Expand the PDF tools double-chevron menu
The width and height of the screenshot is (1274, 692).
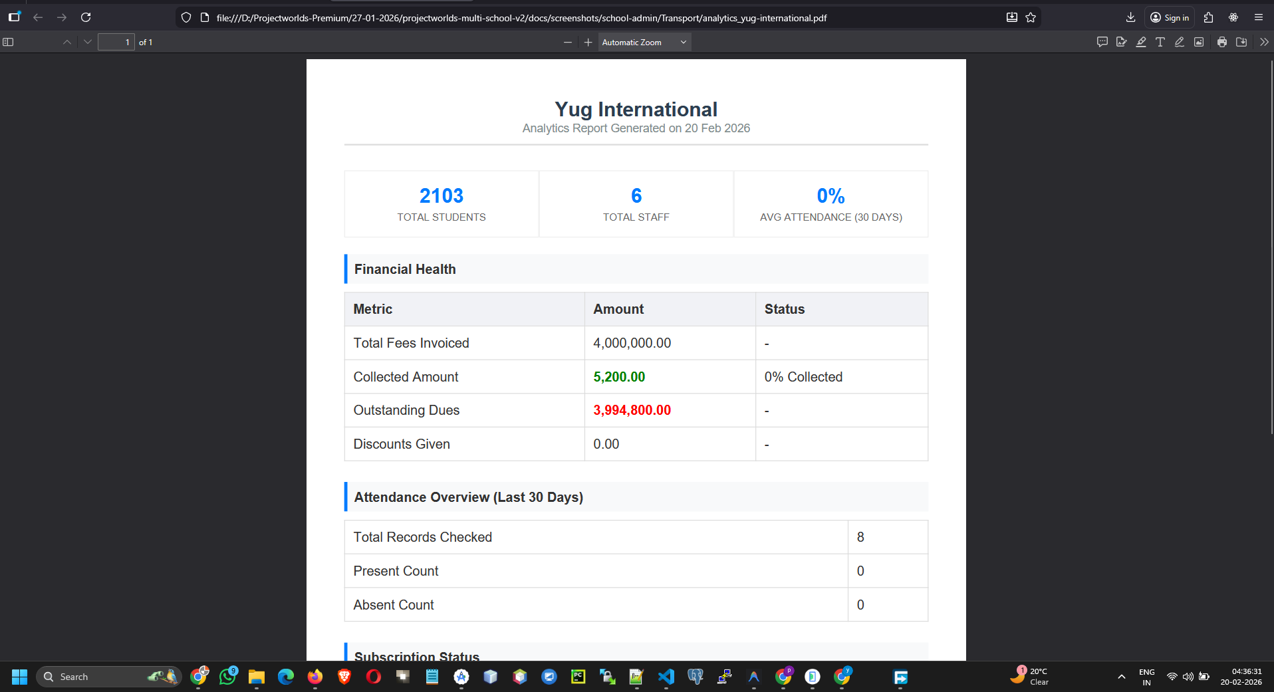pos(1264,42)
